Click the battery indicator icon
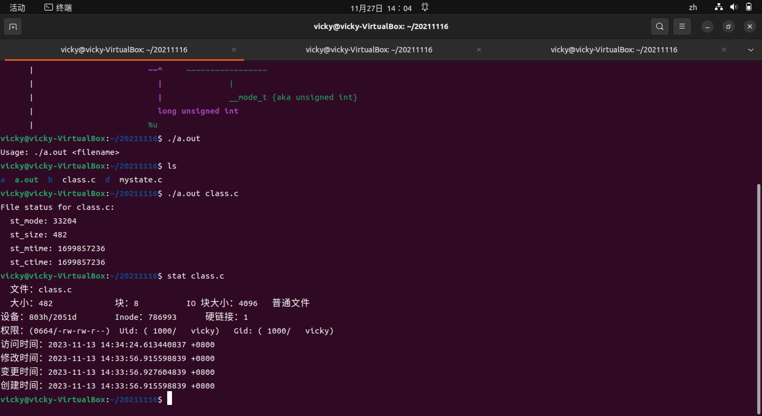The image size is (762, 416). point(749,7)
